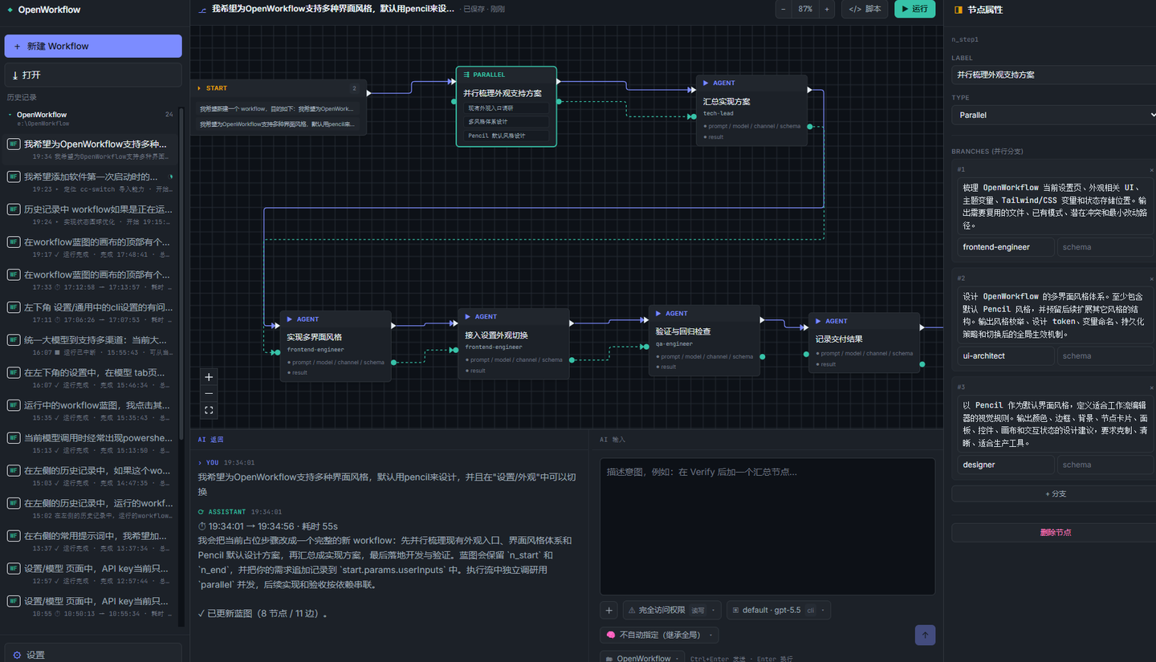Screen dimensions: 1156x662
Task: Open the OpenWorkflow project dropdown below the prompt
Action: [642, 658]
